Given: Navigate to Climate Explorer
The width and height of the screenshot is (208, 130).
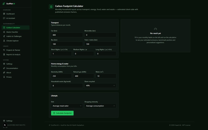Looking at the screenshot, I should pos(15,41).
